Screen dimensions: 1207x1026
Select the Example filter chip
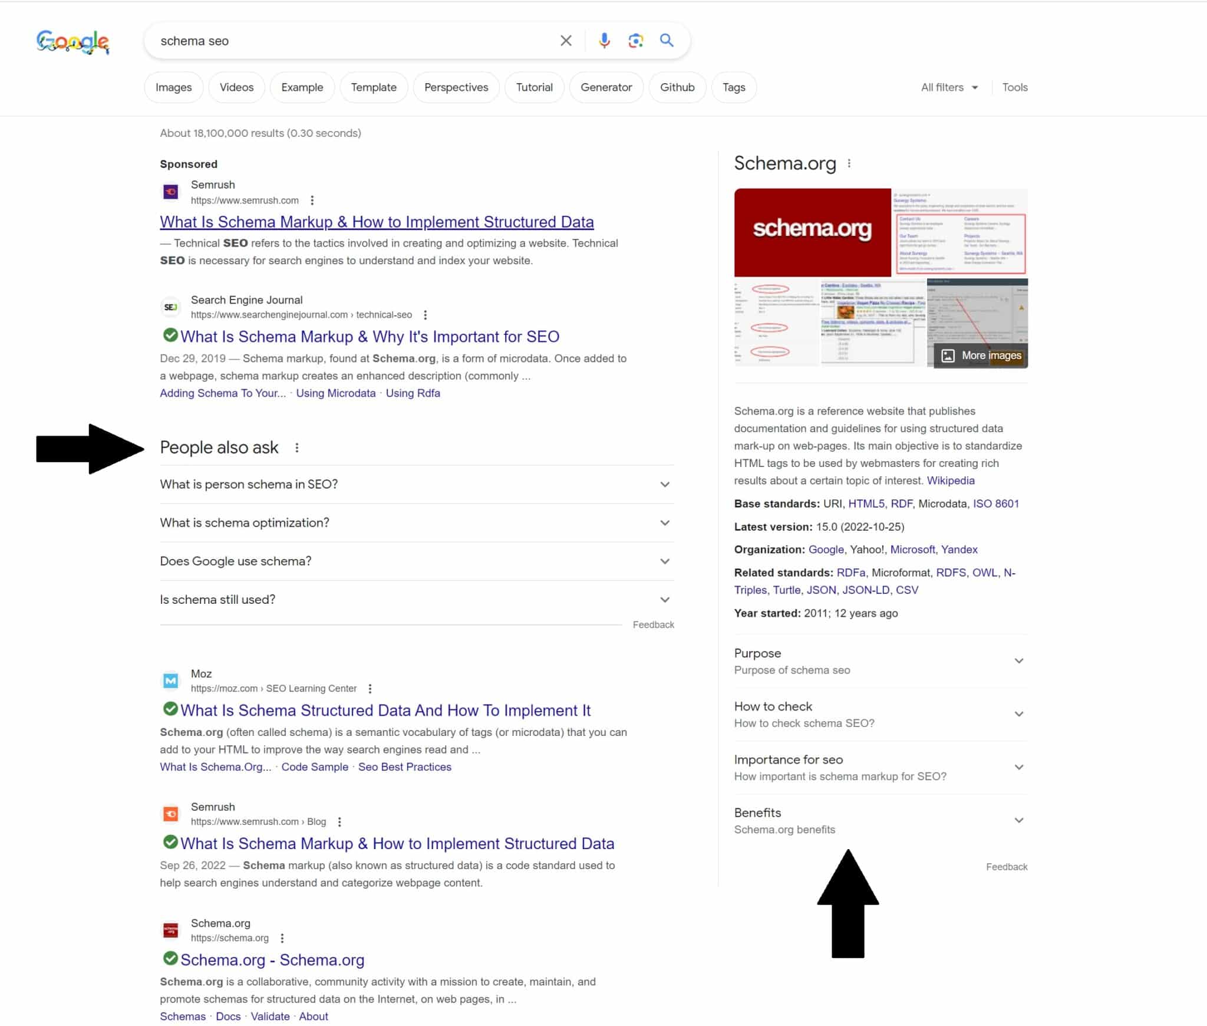(302, 87)
